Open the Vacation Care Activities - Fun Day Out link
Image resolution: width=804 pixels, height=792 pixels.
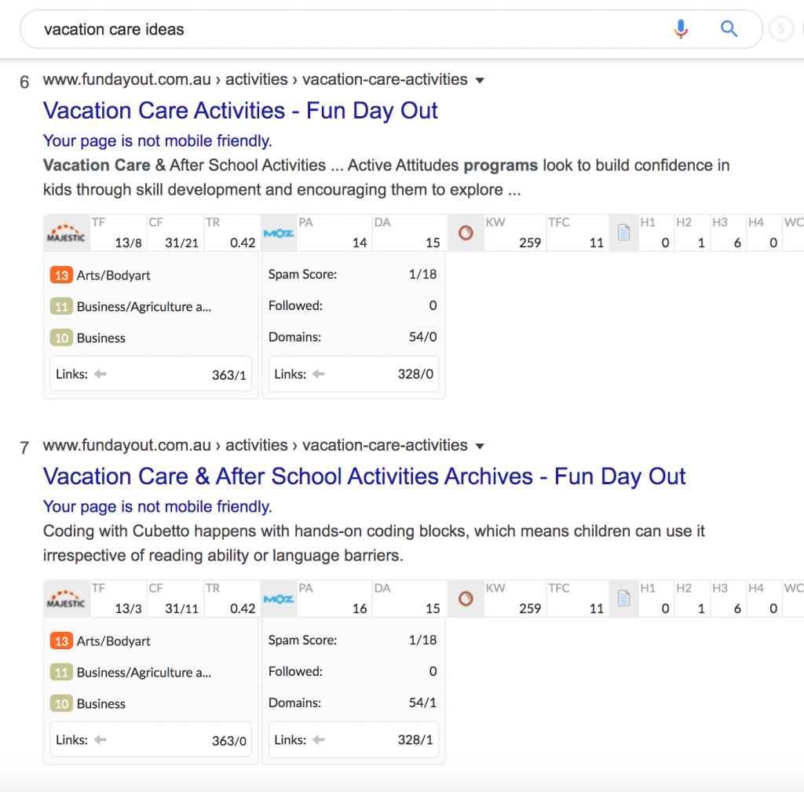[x=240, y=111]
